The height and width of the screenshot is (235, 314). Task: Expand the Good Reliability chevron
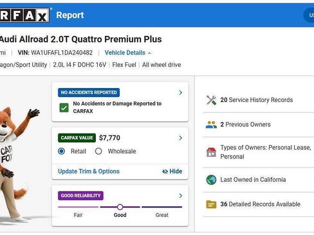[181, 196]
